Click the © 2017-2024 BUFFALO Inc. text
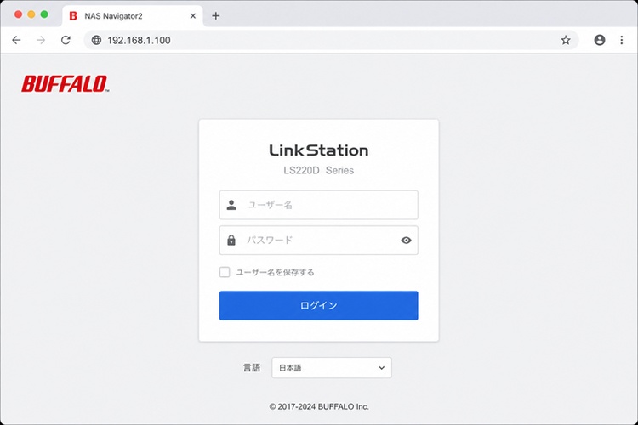The height and width of the screenshot is (425, 638). pyautogui.click(x=319, y=406)
